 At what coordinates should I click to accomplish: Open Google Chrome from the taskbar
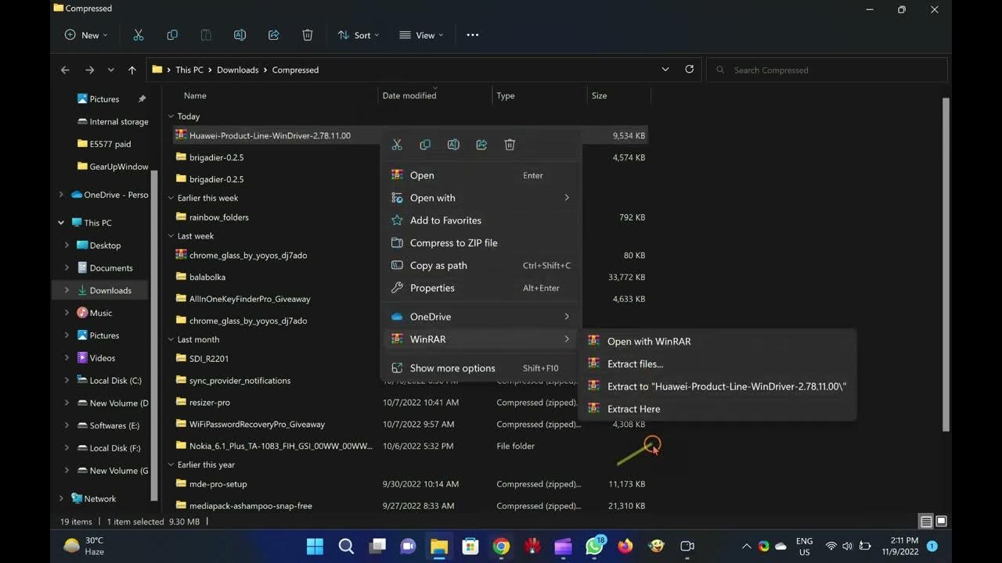[x=501, y=547]
